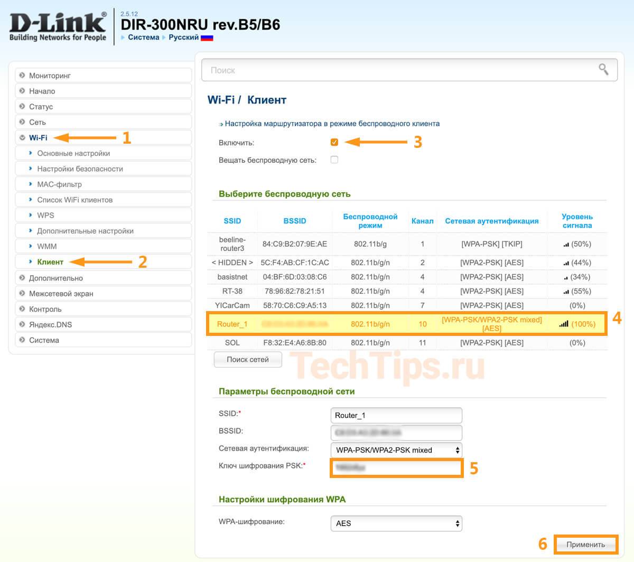Select Router_1 network row

407,324
